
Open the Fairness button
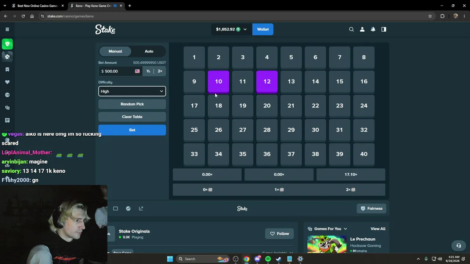[x=371, y=209]
